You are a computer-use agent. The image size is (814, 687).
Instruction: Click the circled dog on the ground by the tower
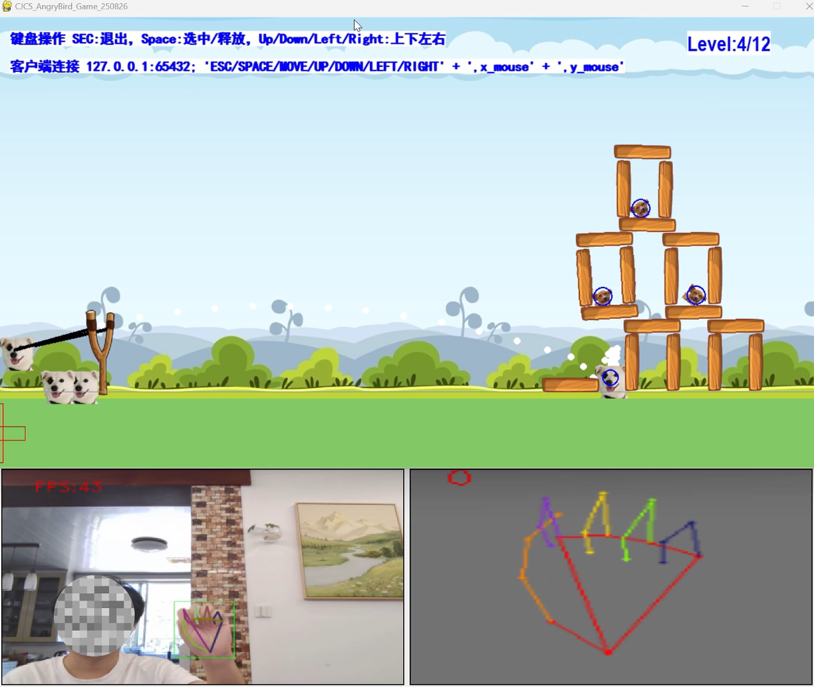(610, 379)
